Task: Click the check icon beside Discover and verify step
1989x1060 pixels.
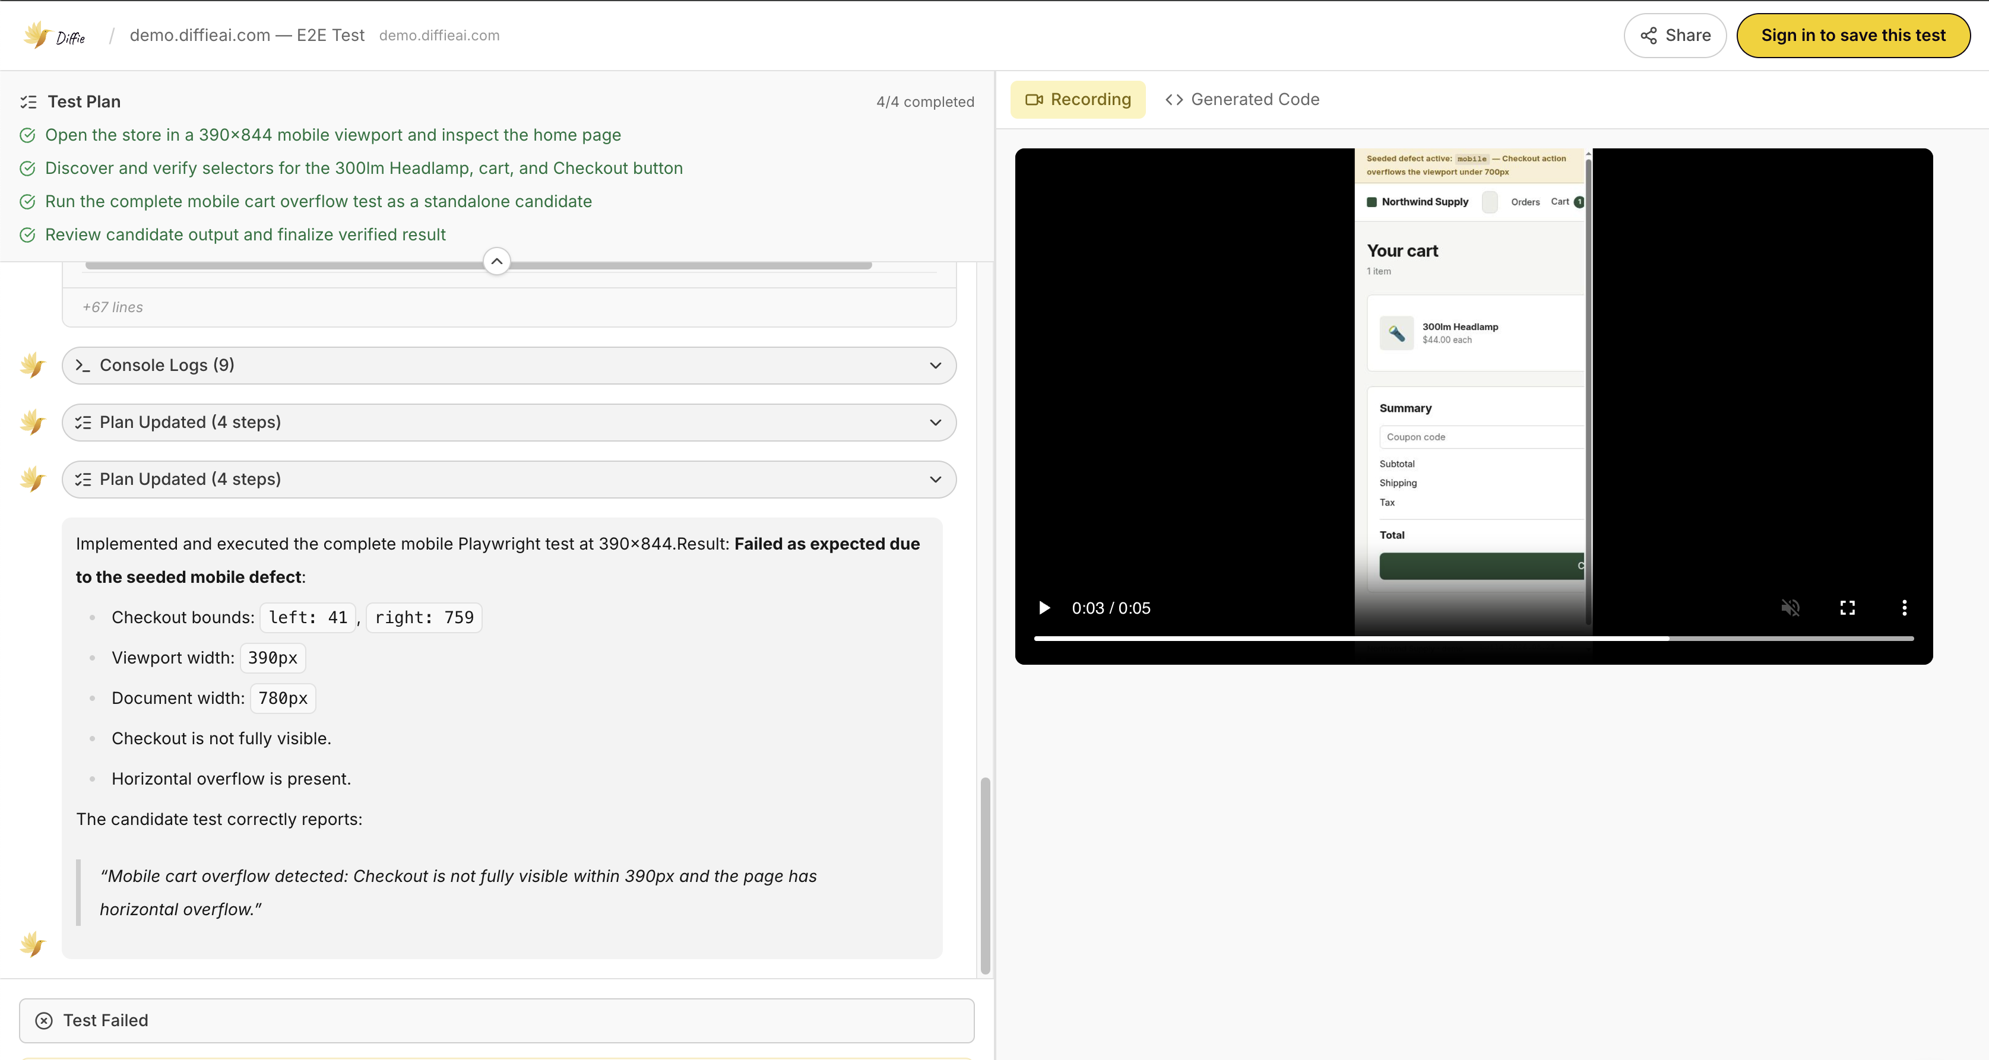Action: coord(27,169)
